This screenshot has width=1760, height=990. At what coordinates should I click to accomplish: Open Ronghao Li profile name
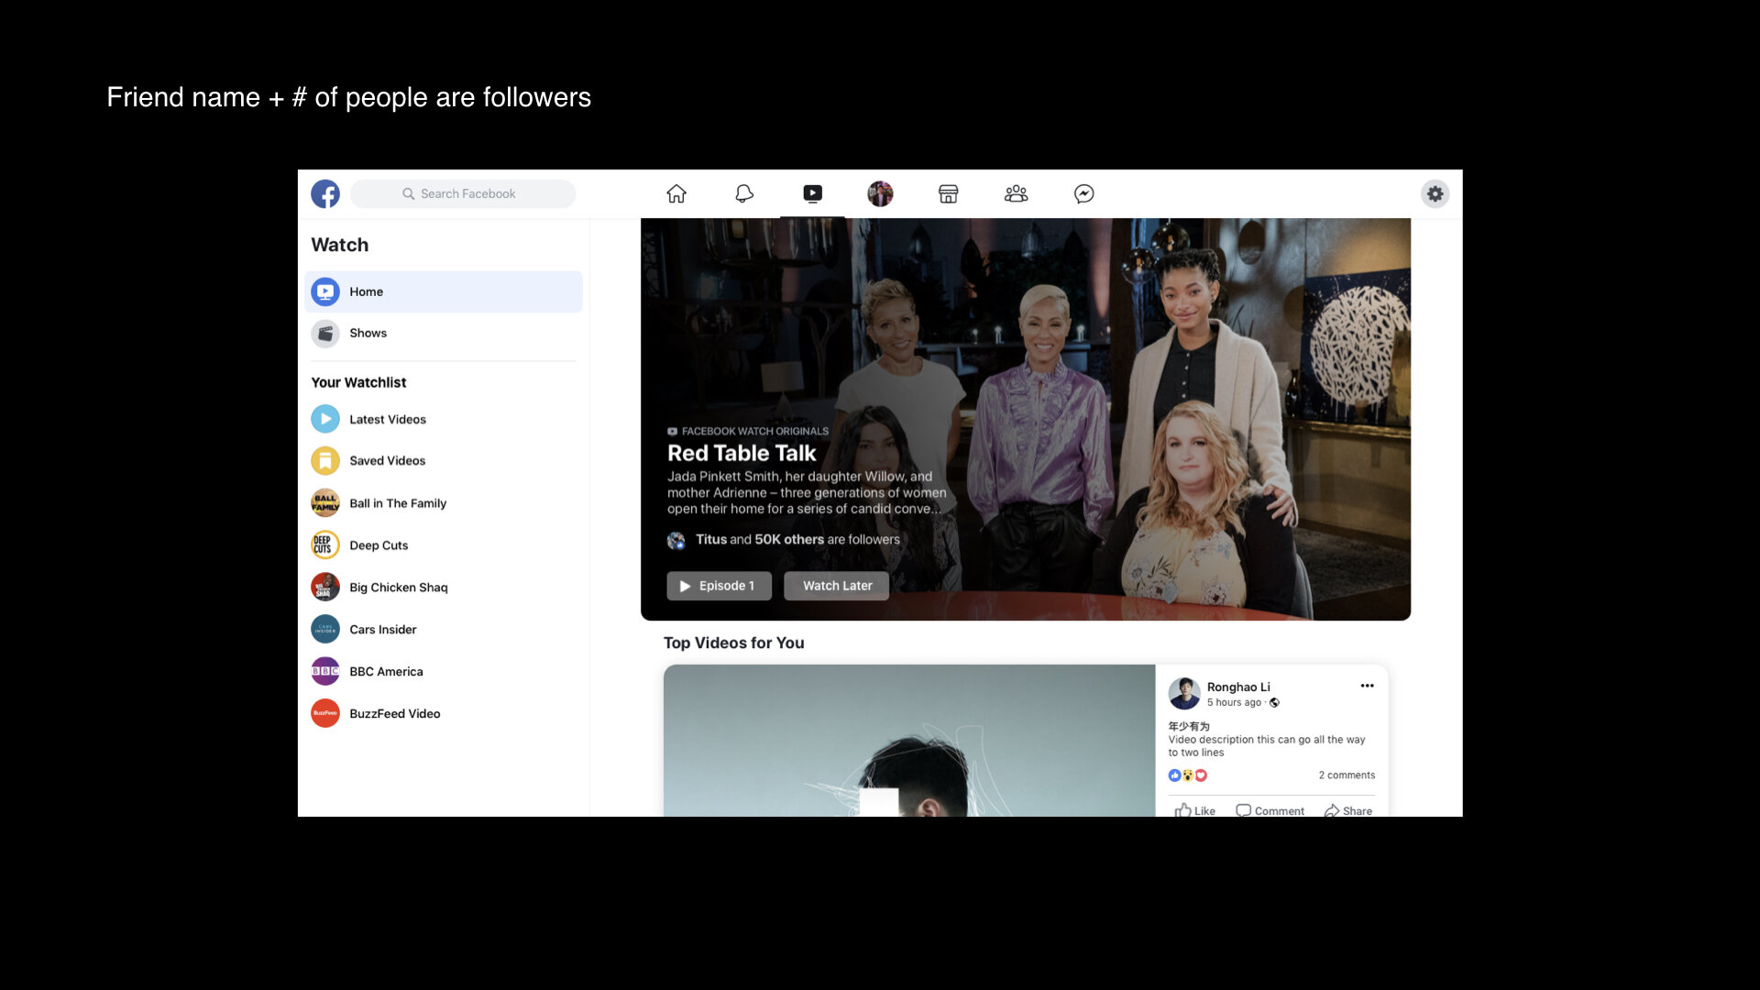[x=1238, y=687]
